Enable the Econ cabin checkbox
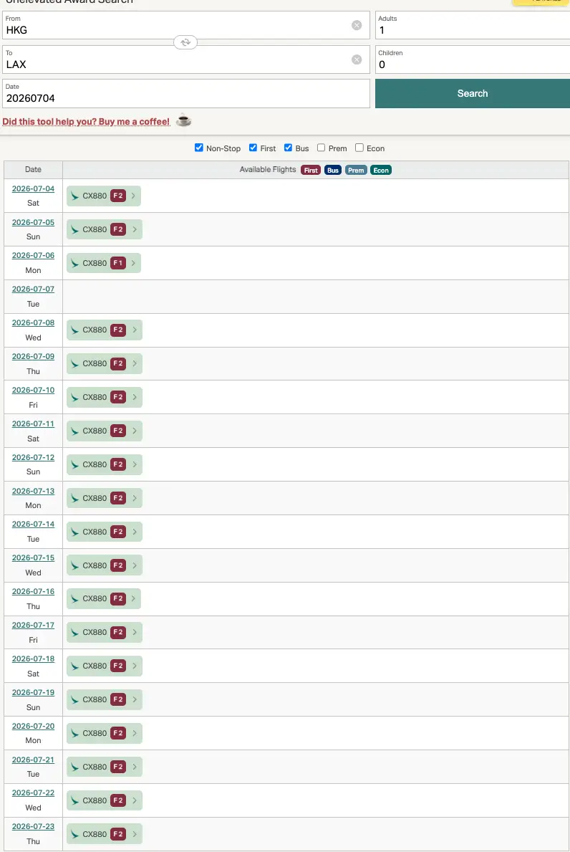The width and height of the screenshot is (570, 852). click(x=359, y=148)
